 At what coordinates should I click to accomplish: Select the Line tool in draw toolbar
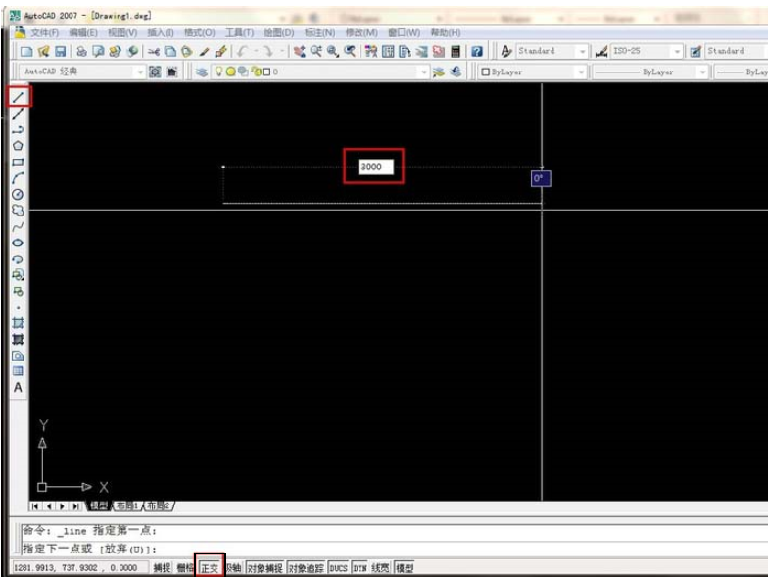[18, 97]
